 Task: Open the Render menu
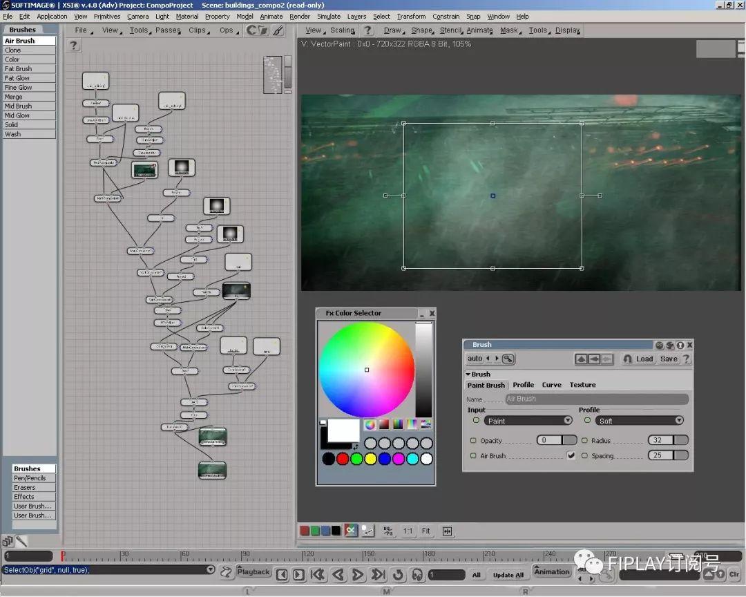point(299,17)
